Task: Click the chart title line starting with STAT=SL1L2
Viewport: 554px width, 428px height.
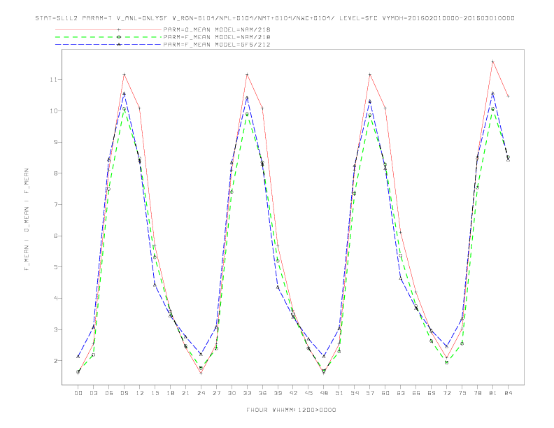Action: (275, 18)
